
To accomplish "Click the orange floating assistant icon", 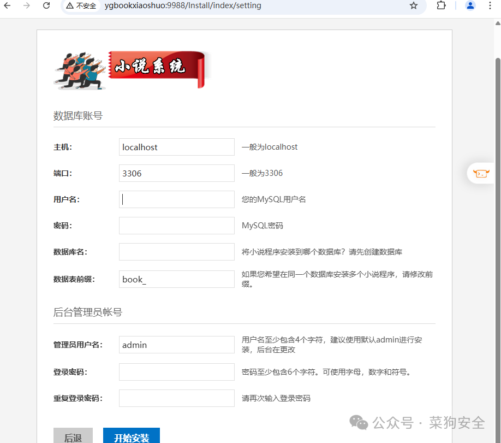I will pos(481,173).
